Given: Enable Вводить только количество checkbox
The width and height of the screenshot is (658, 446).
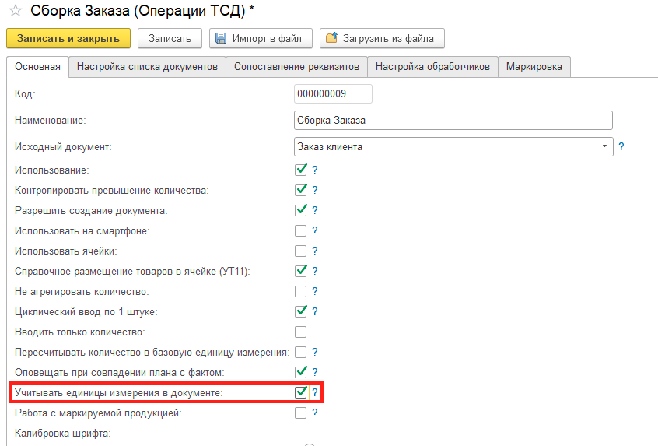Looking at the screenshot, I should pyautogui.click(x=300, y=332).
